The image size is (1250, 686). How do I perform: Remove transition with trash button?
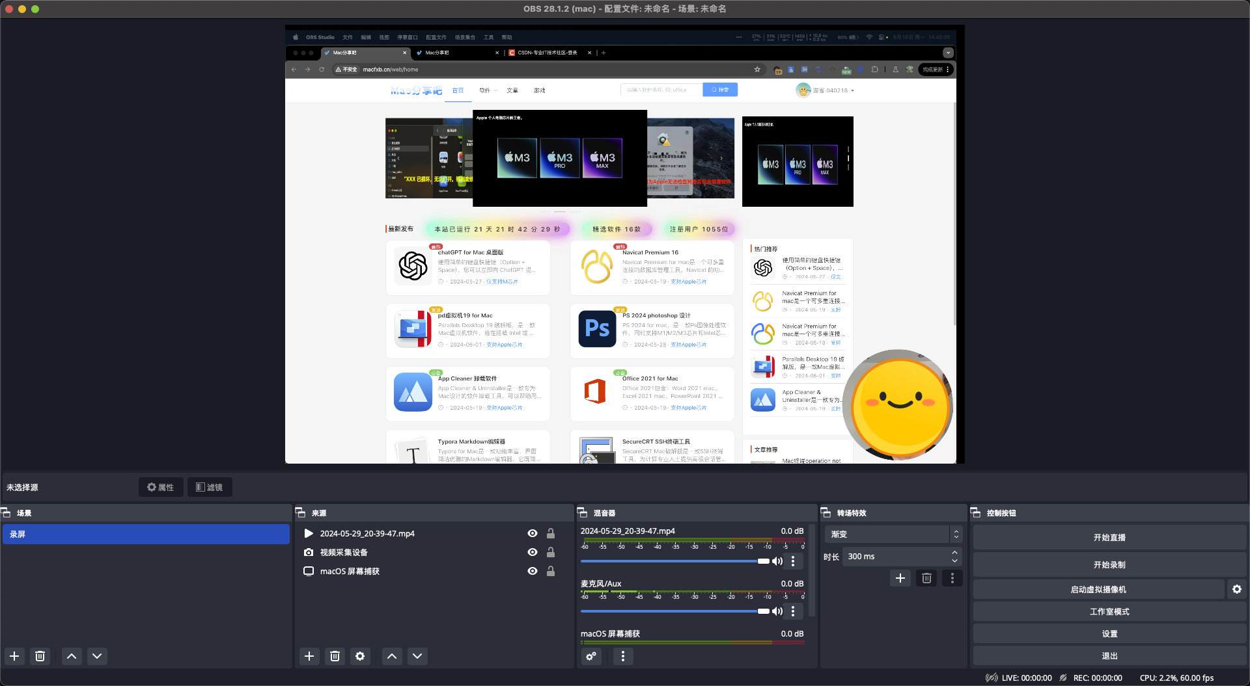[x=926, y=578]
